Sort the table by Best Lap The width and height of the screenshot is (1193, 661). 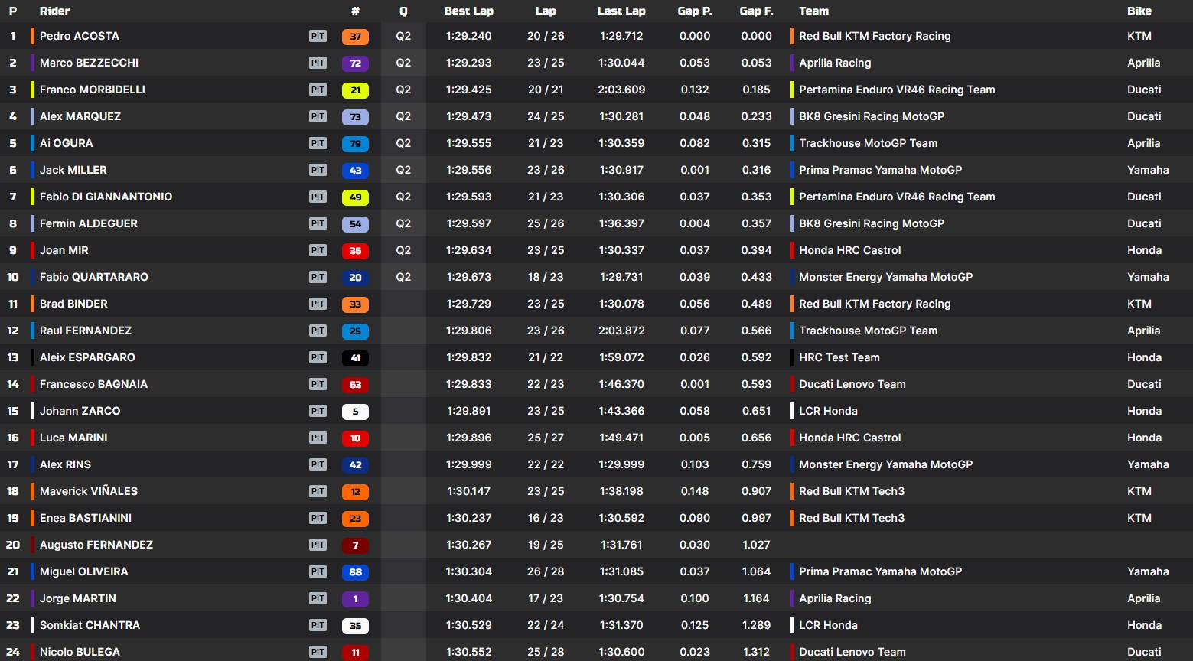point(468,11)
